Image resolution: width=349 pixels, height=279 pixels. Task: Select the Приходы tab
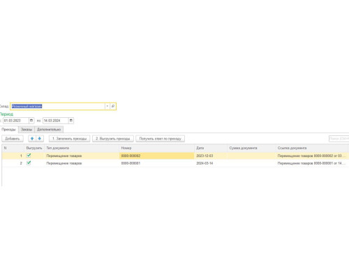coord(9,129)
